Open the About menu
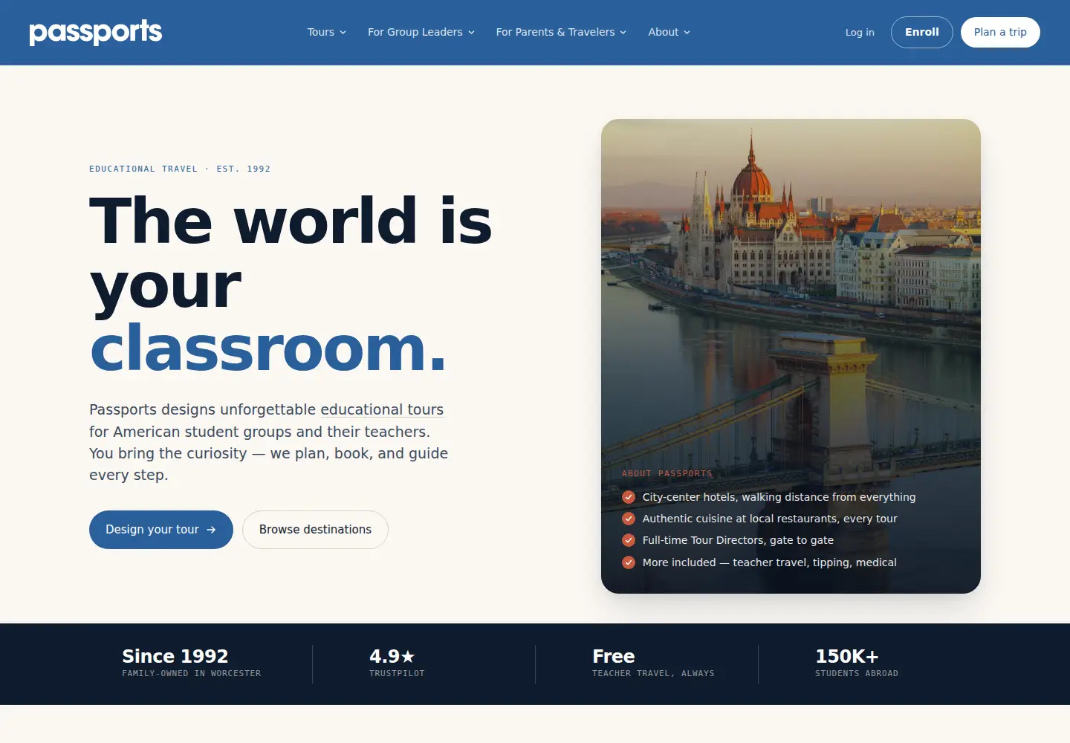Viewport: 1070px width, 743px height. click(669, 32)
